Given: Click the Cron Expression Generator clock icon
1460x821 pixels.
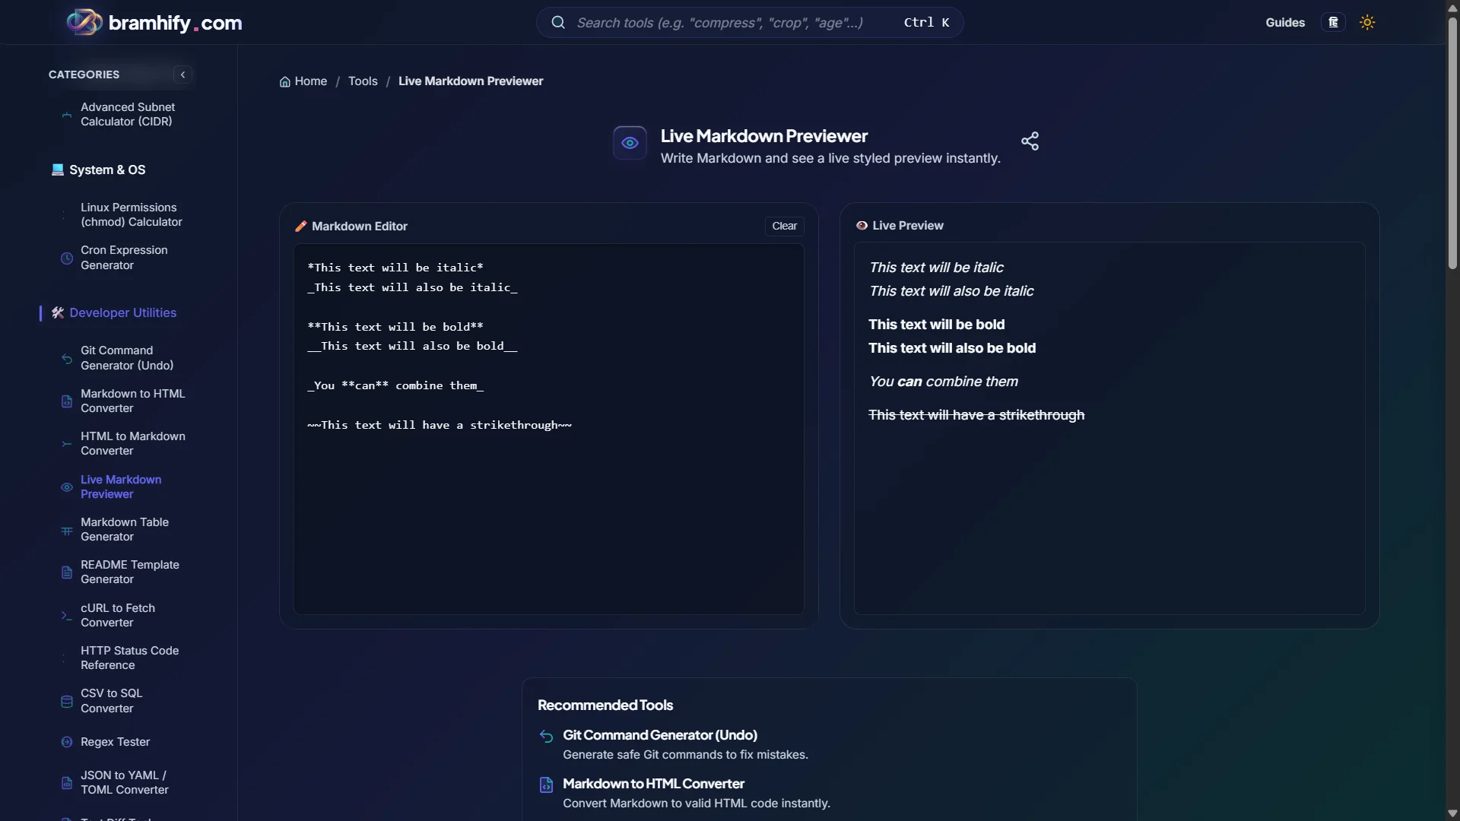Looking at the screenshot, I should [67, 258].
